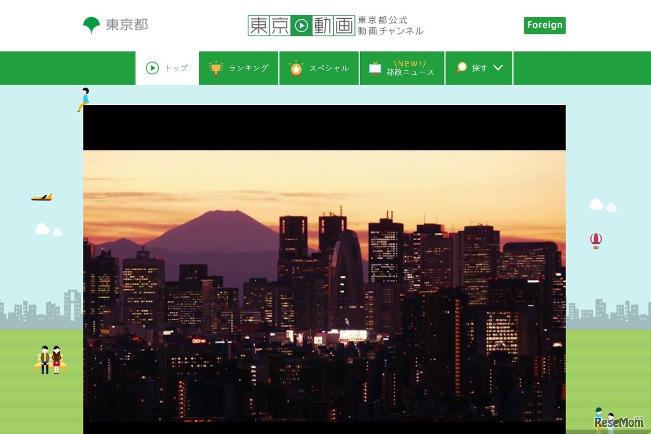This screenshot has width=651, height=434.
Task: Click the trophy icon next to ランキング
Action: pos(217,67)
